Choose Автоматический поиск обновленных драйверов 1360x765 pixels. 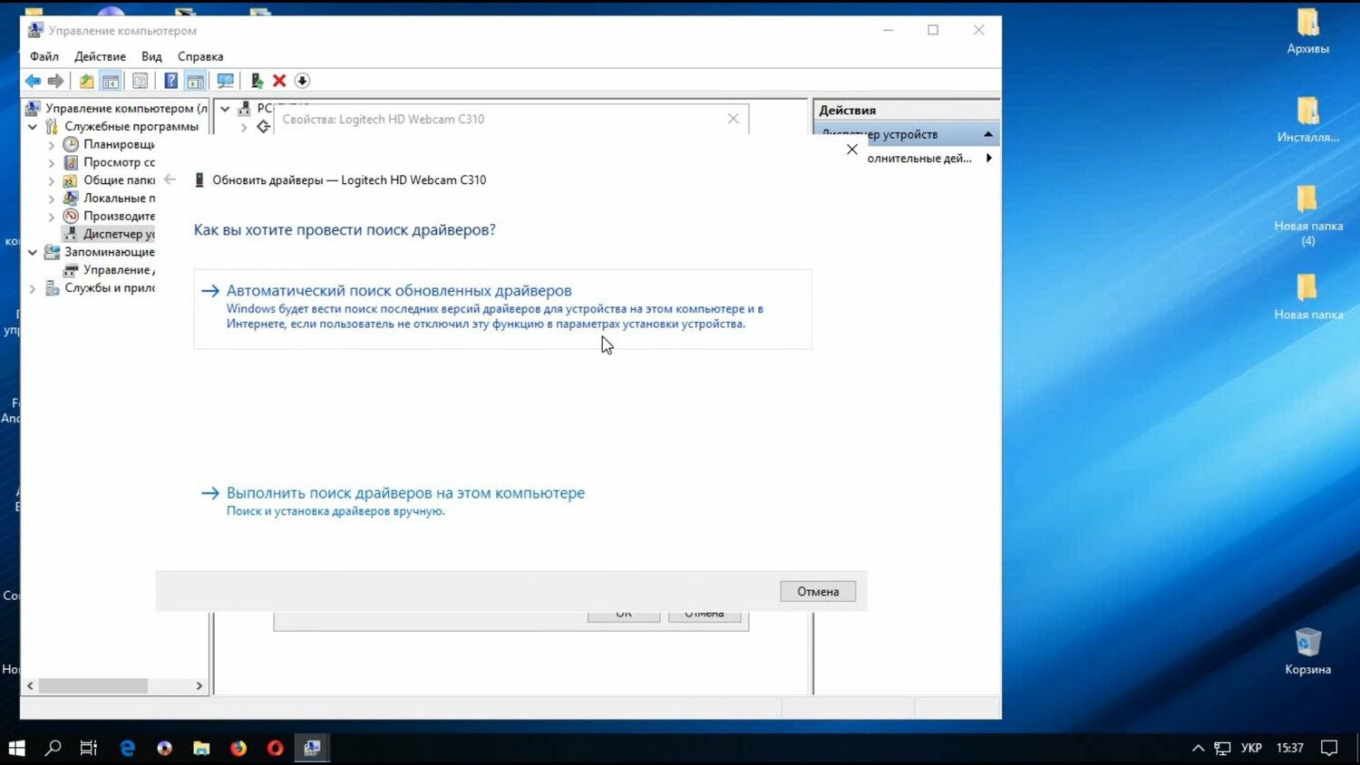coord(502,308)
